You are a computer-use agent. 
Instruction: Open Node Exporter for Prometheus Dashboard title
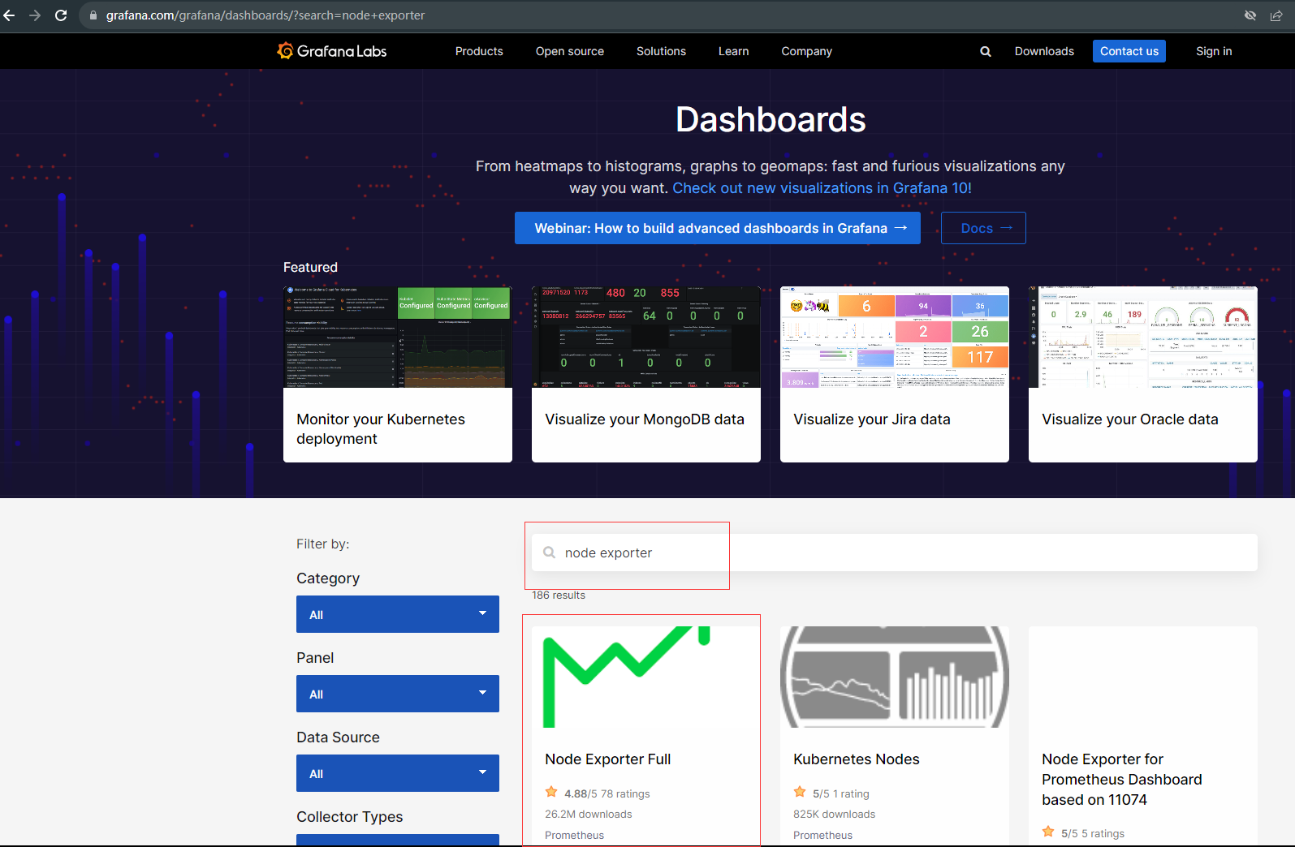1122,780
